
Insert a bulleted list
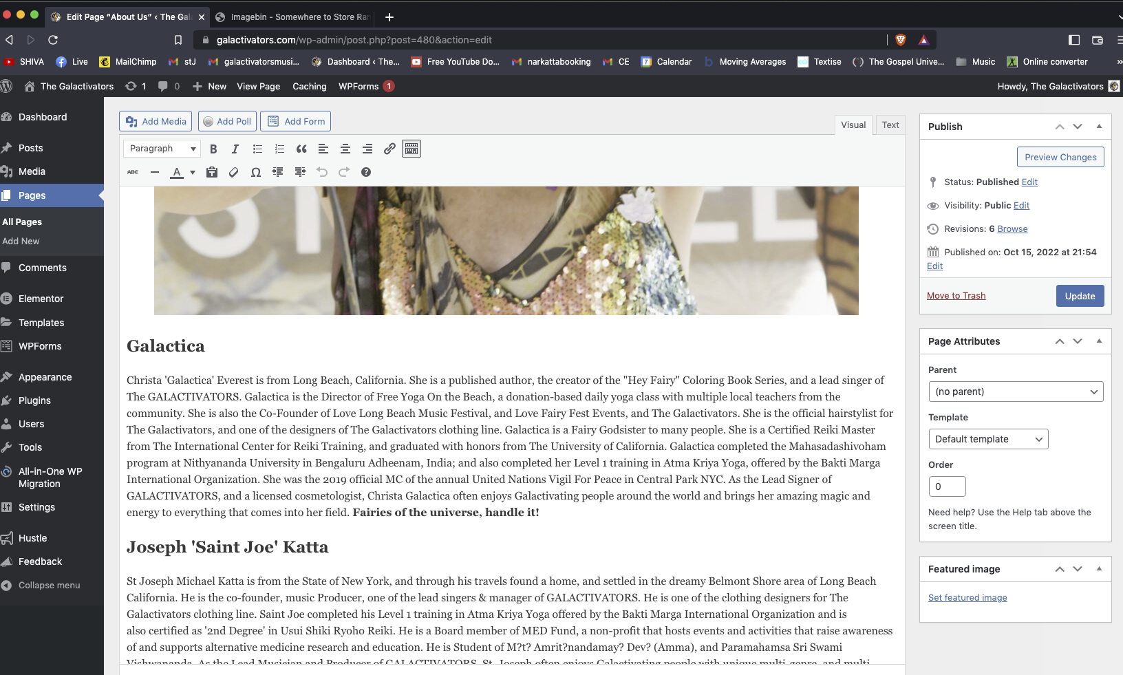pos(257,149)
